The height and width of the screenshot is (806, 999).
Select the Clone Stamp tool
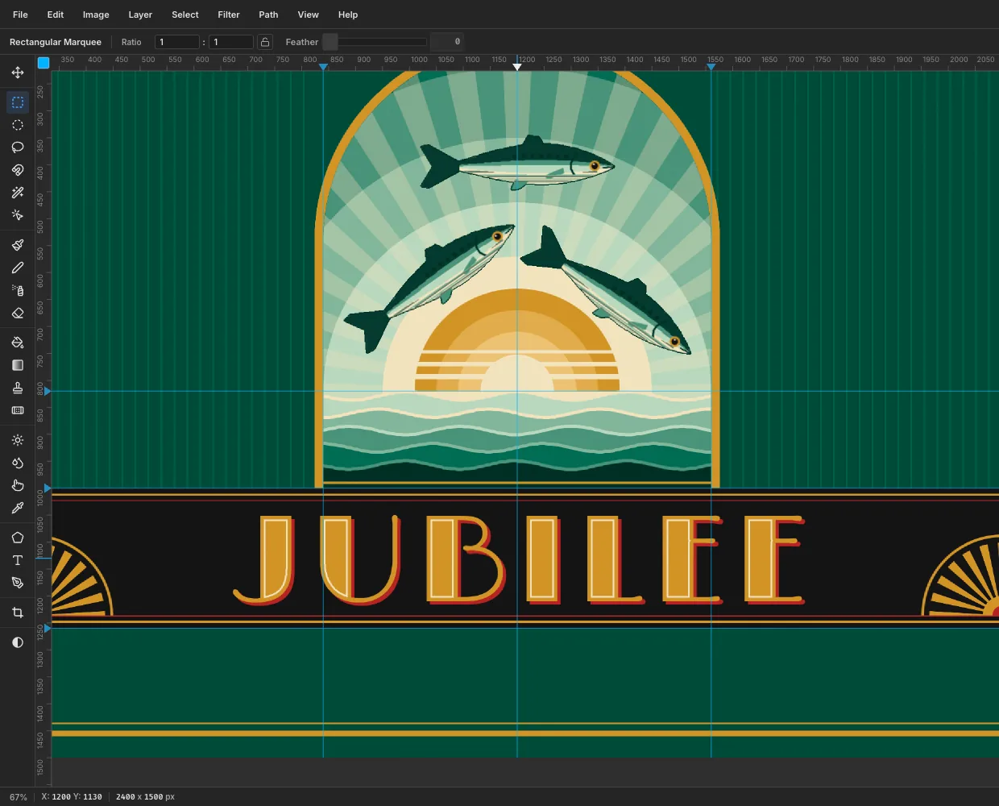click(18, 388)
